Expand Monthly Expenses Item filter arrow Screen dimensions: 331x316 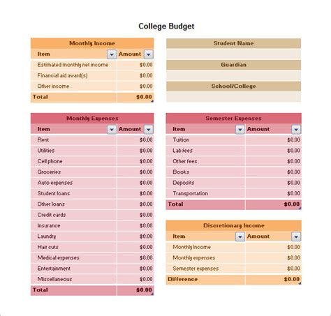click(x=112, y=130)
